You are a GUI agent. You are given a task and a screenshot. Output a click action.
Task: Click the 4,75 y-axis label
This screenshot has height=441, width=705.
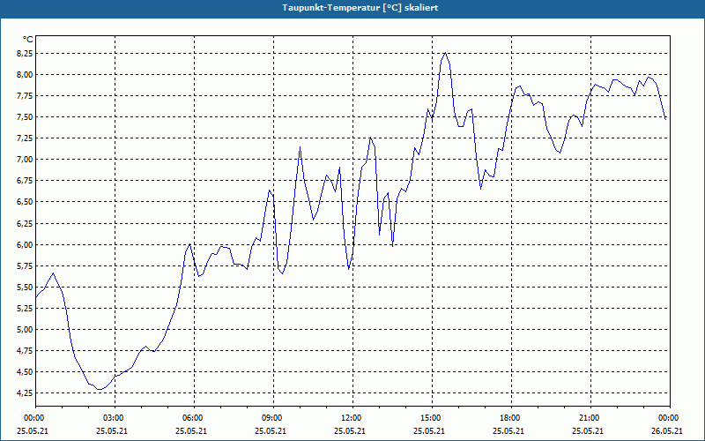pyautogui.click(x=25, y=351)
